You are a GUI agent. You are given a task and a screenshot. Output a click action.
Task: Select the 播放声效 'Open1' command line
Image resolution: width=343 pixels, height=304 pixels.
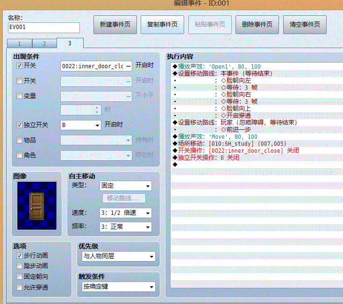coord(257,66)
